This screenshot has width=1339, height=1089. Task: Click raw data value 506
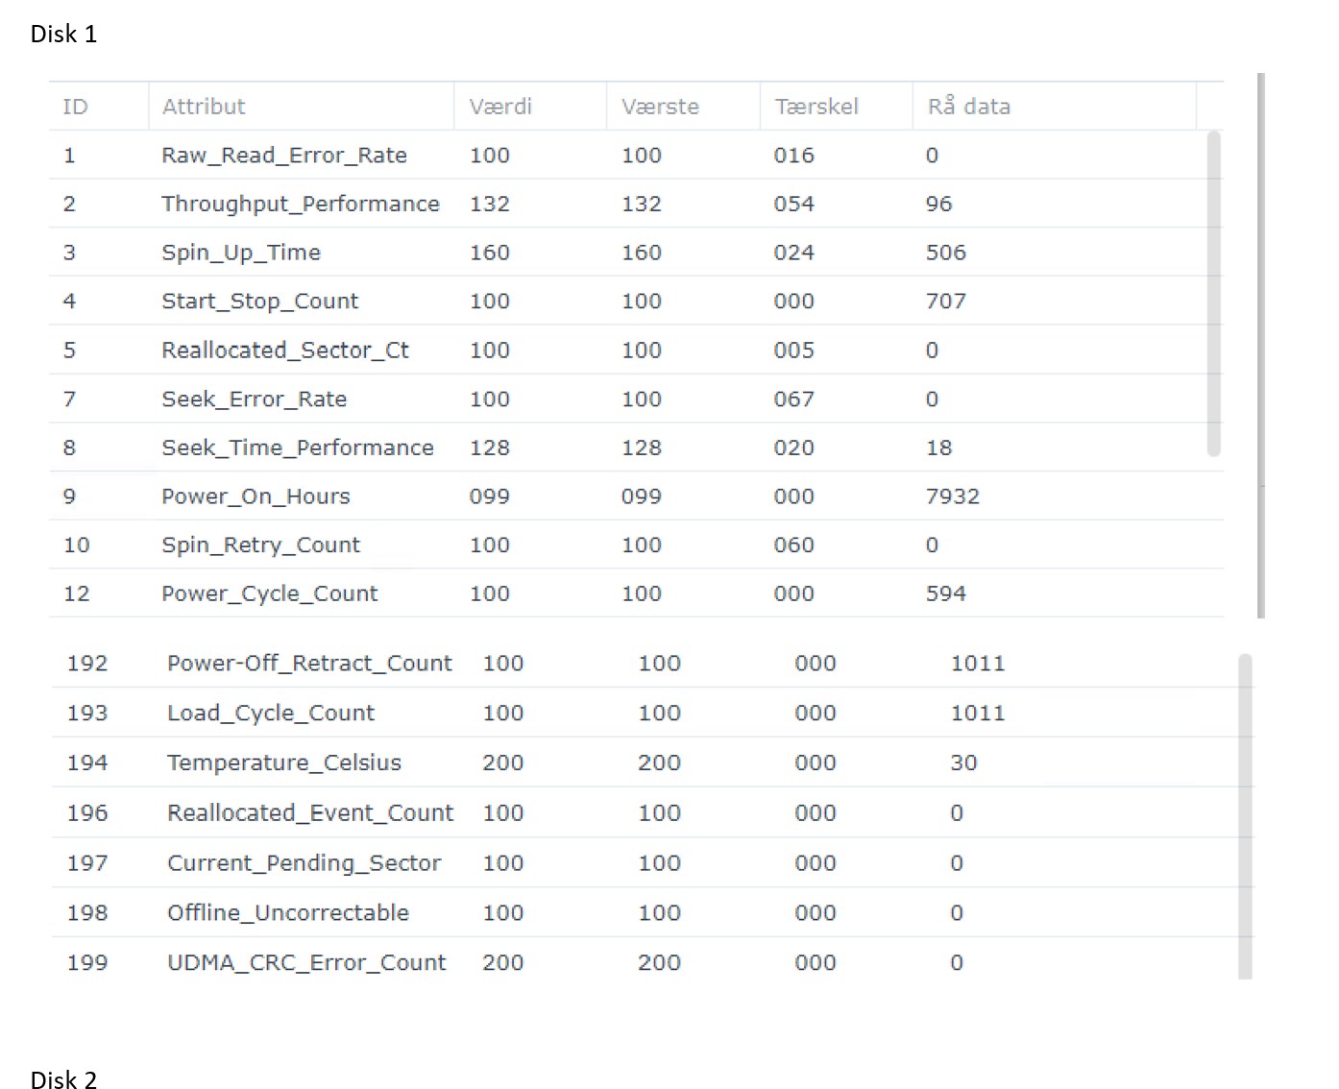pyautogui.click(x=946, y=253)
